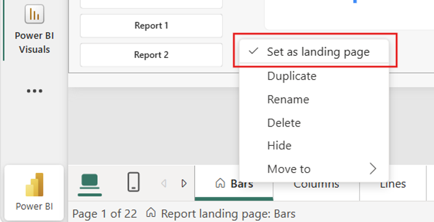
Task: Toggle Set as landing page option
Action: 314,52
